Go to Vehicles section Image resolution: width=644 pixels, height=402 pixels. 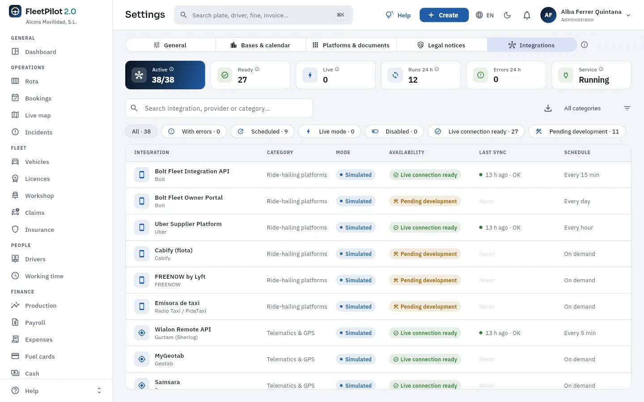(56, 162)
